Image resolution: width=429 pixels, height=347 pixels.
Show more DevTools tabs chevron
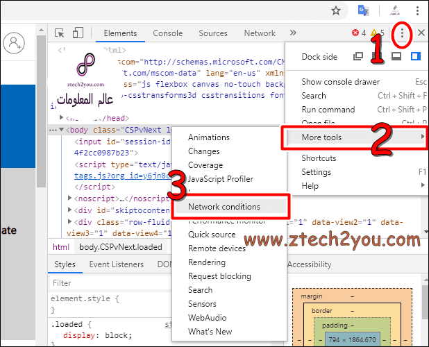(293, 33)
